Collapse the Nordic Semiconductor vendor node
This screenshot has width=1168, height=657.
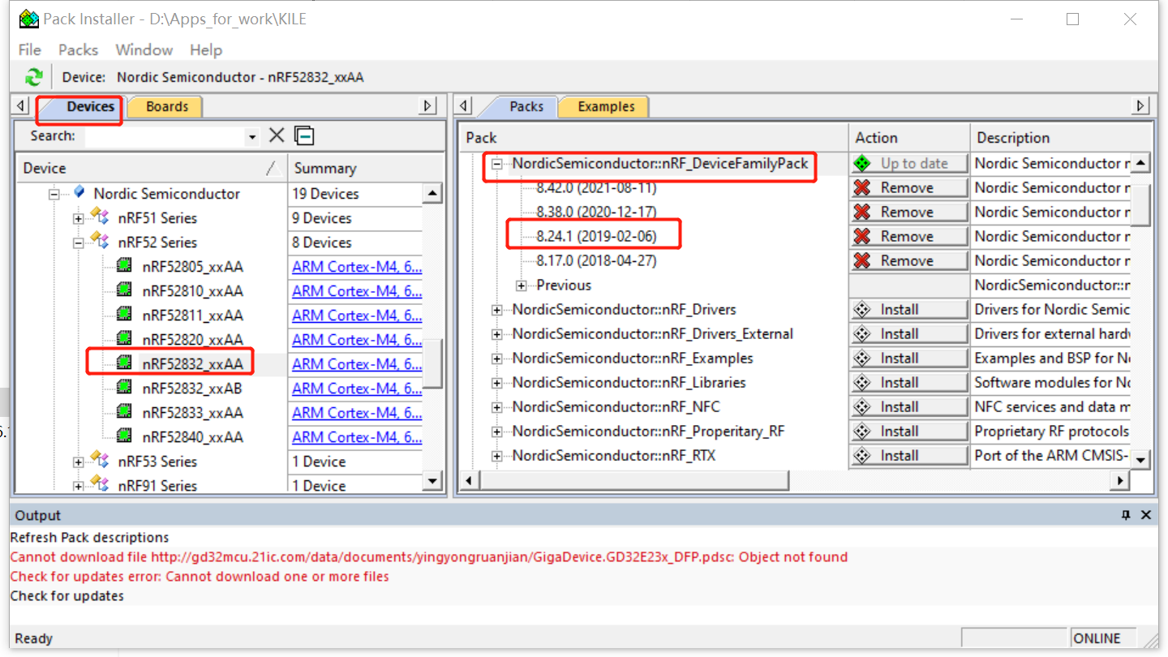(x=54, y=194)
